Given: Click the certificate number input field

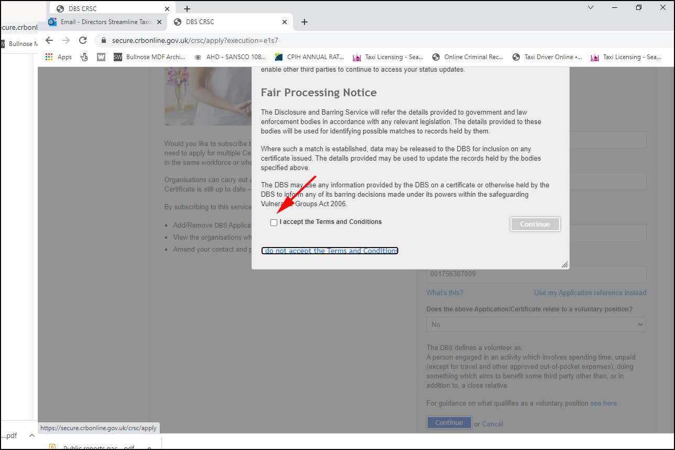Looking at the screenshot, I should coord(536,274).
